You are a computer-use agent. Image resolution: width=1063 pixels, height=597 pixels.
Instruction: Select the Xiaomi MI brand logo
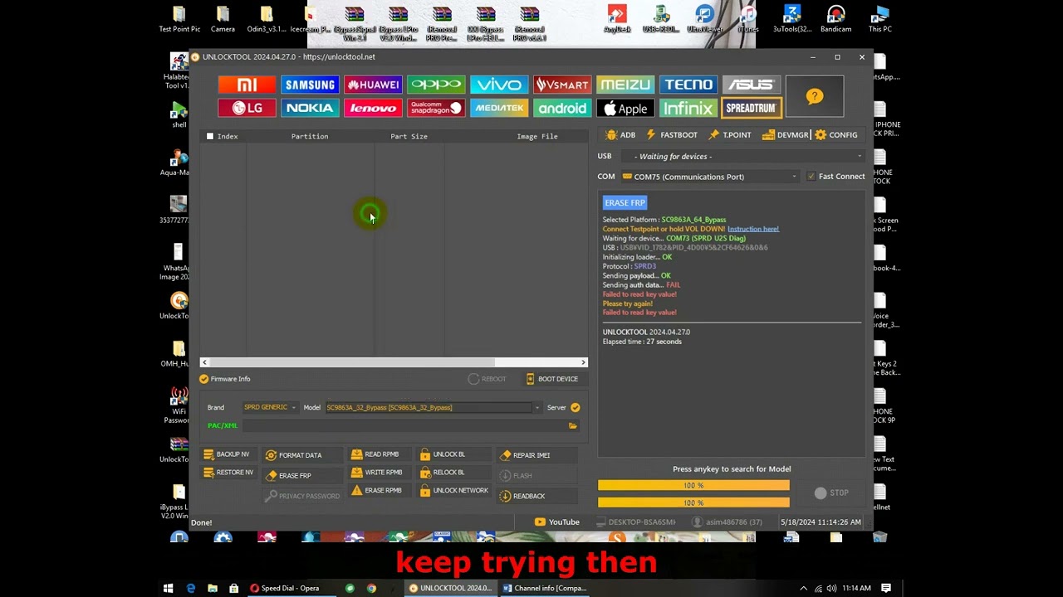click(x=247, y=85)
